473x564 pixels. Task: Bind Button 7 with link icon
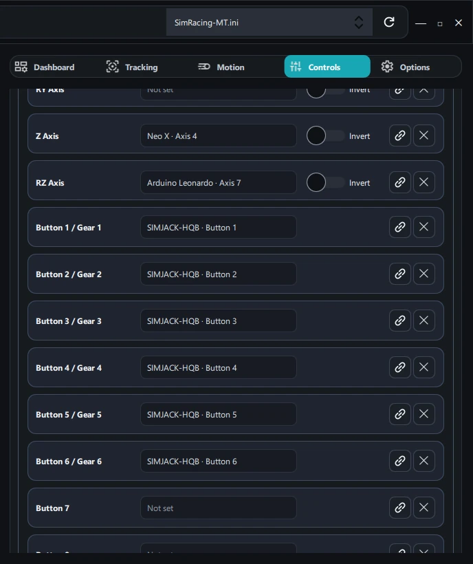(x=400, y=508)
